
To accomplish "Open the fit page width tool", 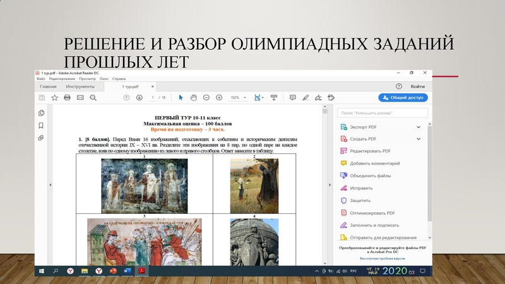I will (x=259, y=98).
